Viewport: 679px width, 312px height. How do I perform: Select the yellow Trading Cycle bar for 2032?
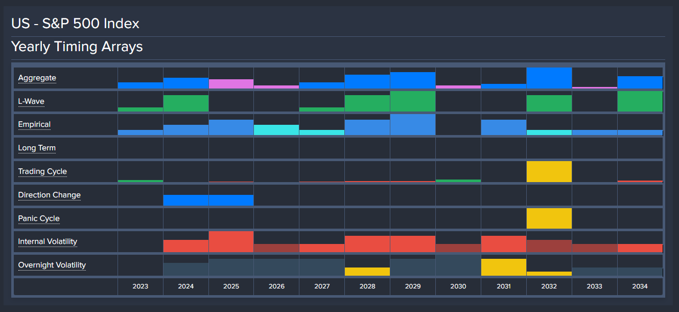[x=549, y=172]
